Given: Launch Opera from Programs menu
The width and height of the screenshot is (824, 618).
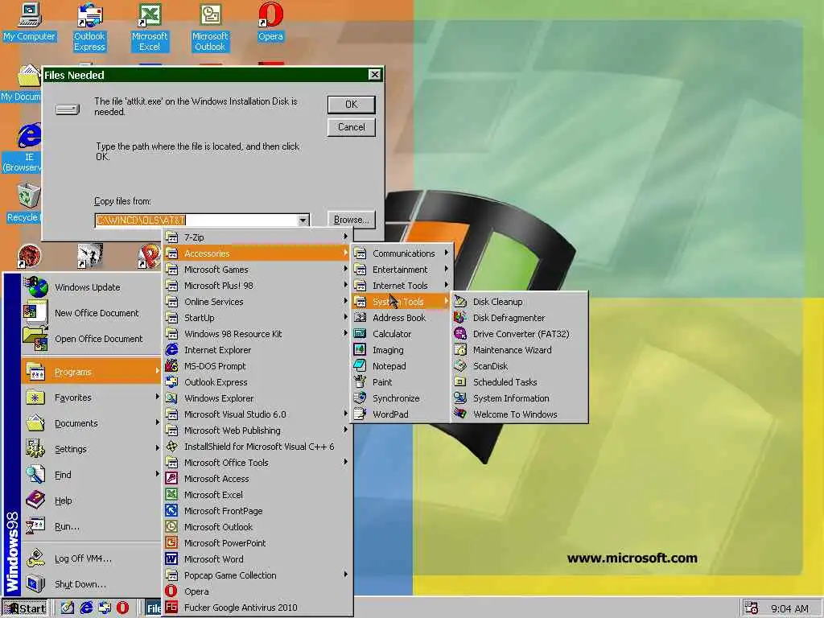Looking at the screenshot, I should (x=257, y=591).
